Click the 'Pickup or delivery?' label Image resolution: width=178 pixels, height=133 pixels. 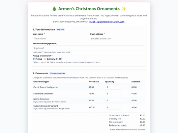42,56
